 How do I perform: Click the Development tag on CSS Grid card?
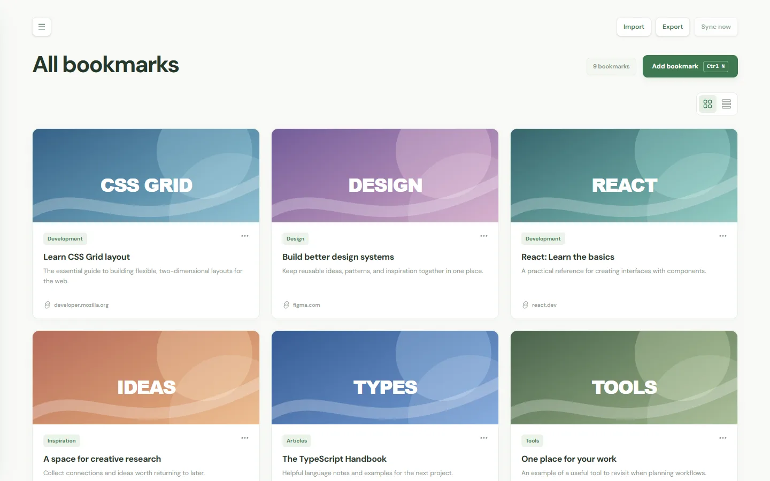[x=65, y=239]
